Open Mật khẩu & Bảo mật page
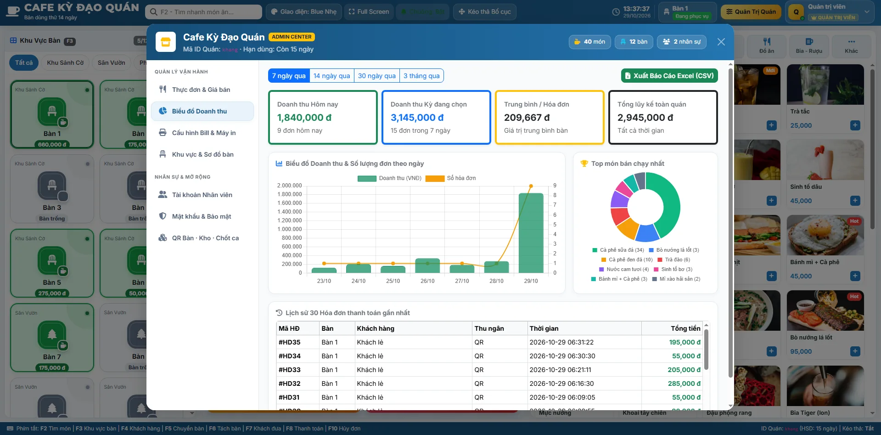Image resolution: width=881 pixels, height=435 pixels. (x=202, y=216)
